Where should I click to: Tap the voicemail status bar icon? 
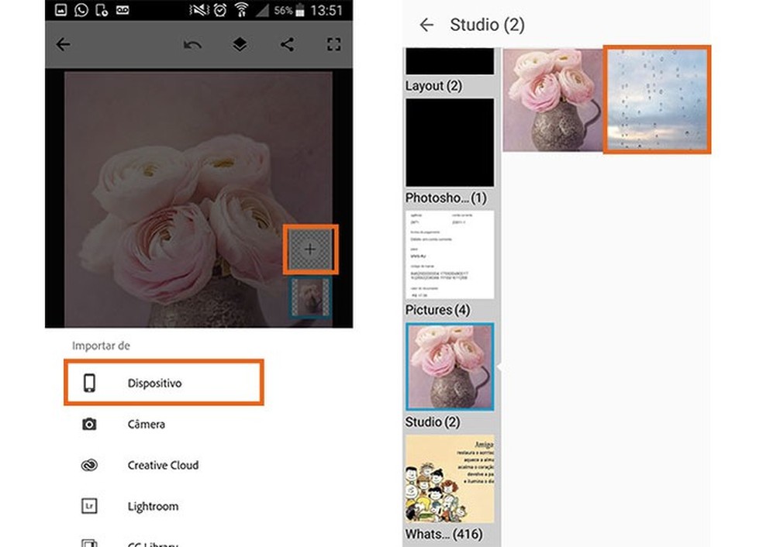[x=123, y=10]
